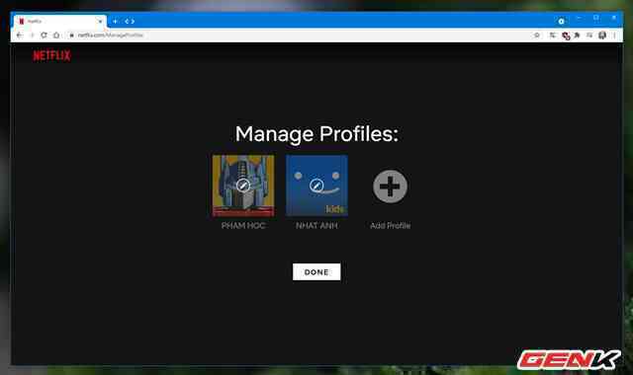Go forward with browser forward arrow

32,36
